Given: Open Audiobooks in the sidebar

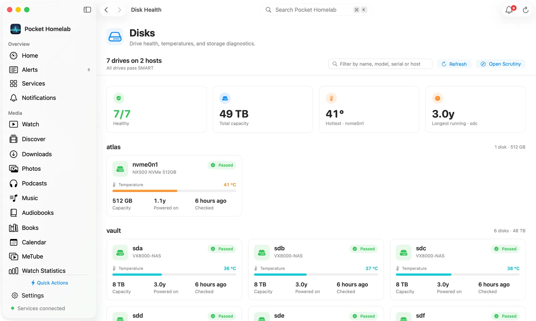Looking at the screenshot, I should [49, 213].
